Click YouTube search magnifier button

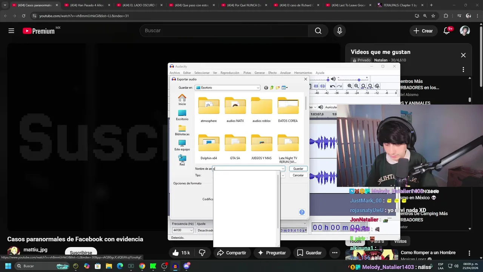tap(318, 31)
